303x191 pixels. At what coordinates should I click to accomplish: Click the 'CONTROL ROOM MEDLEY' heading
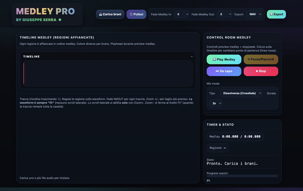(x=229, y=37)
